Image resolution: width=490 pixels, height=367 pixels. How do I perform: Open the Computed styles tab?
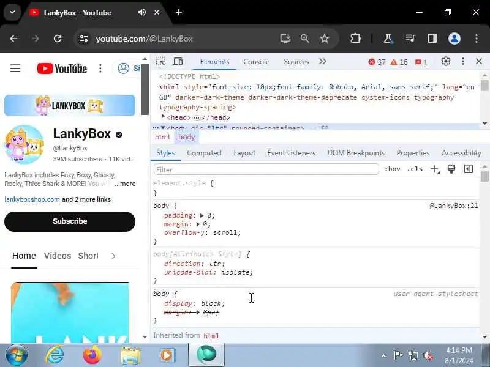click(x=204, y=153)
